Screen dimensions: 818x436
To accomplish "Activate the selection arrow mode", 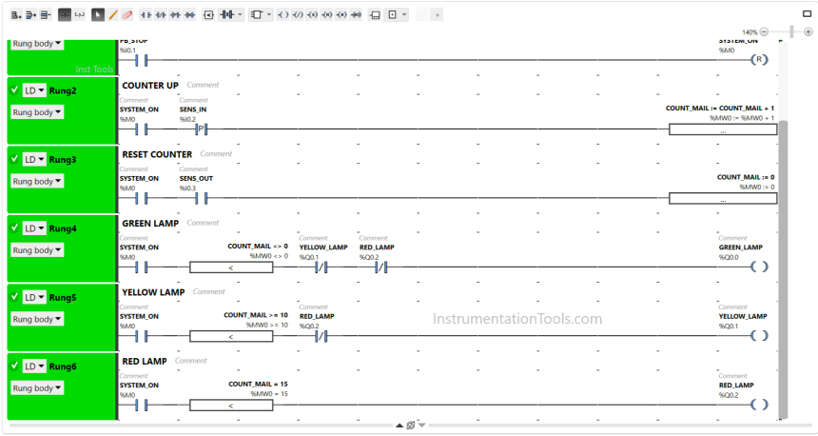I will (x=98, y=15).
